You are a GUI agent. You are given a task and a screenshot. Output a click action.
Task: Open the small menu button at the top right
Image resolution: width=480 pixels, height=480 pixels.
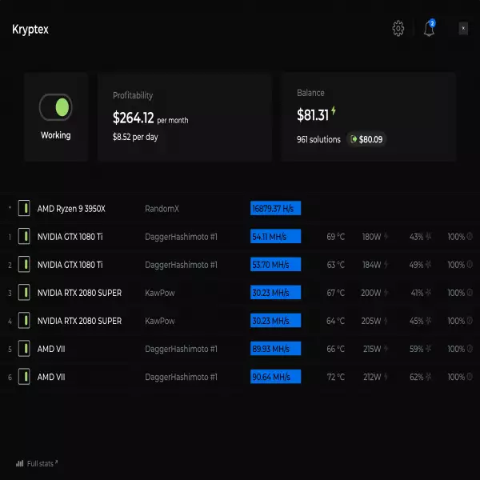463,29
